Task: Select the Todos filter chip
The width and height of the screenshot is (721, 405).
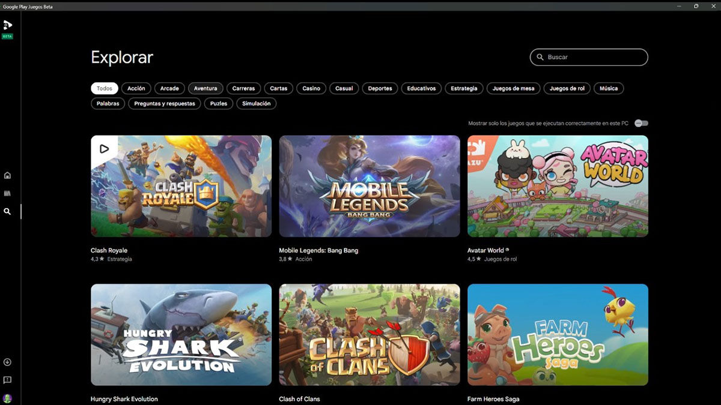Action: 104,88
